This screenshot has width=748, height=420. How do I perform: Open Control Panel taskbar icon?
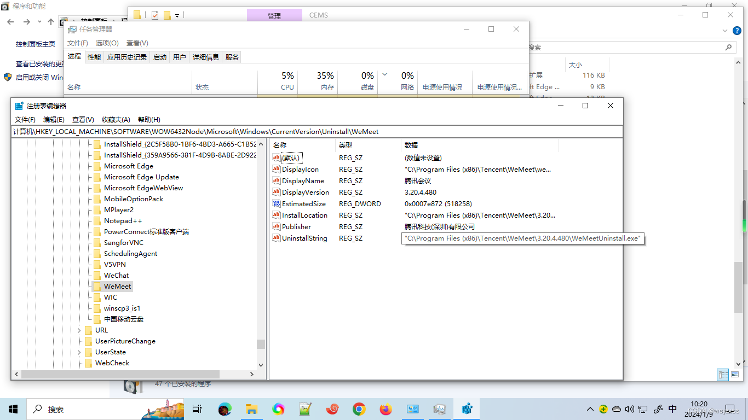412,409
